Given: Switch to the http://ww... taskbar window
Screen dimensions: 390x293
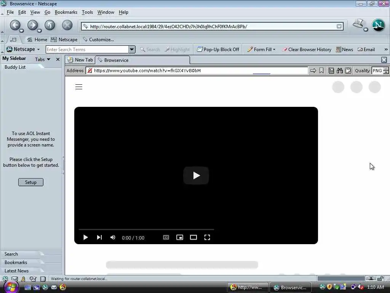Looking at the screenshot, I should click(x=248, y=287).
